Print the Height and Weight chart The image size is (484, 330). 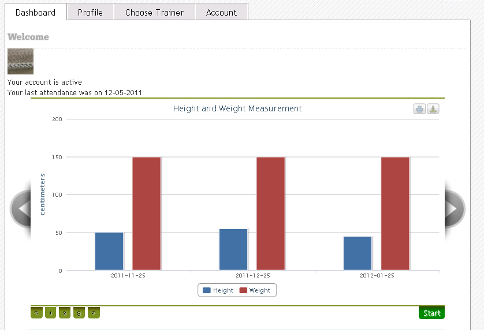pos(419,109)
